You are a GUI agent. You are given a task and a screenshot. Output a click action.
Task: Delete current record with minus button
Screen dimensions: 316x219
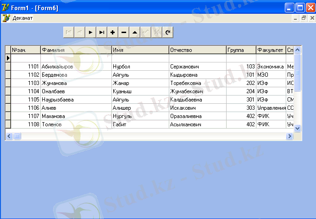[124, 32]
